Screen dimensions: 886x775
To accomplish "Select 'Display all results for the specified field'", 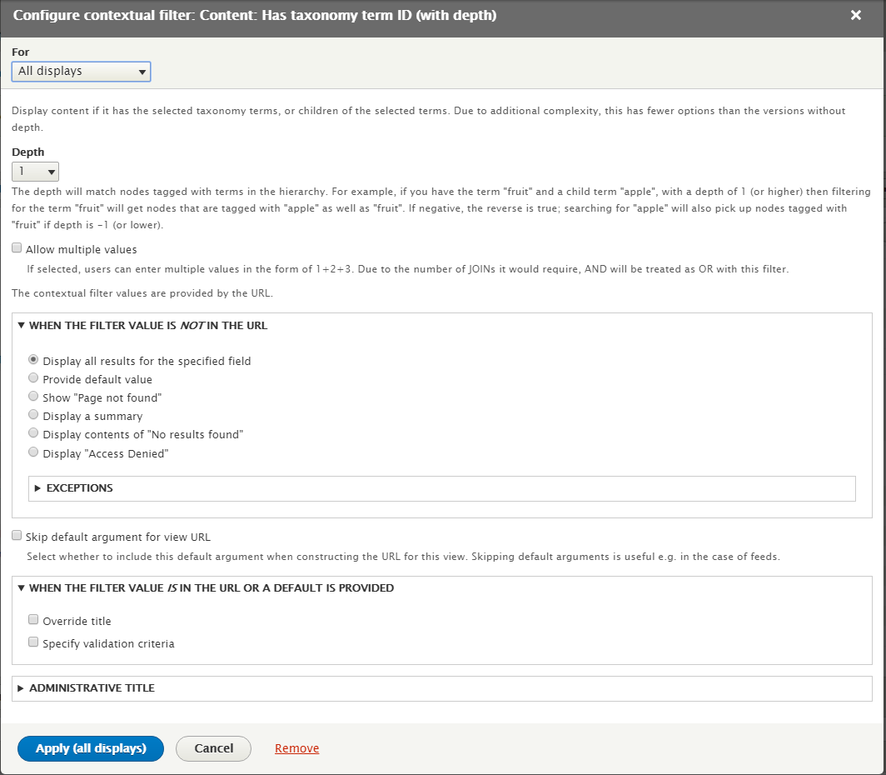I will pyautogui.click(x=33, y=360).
